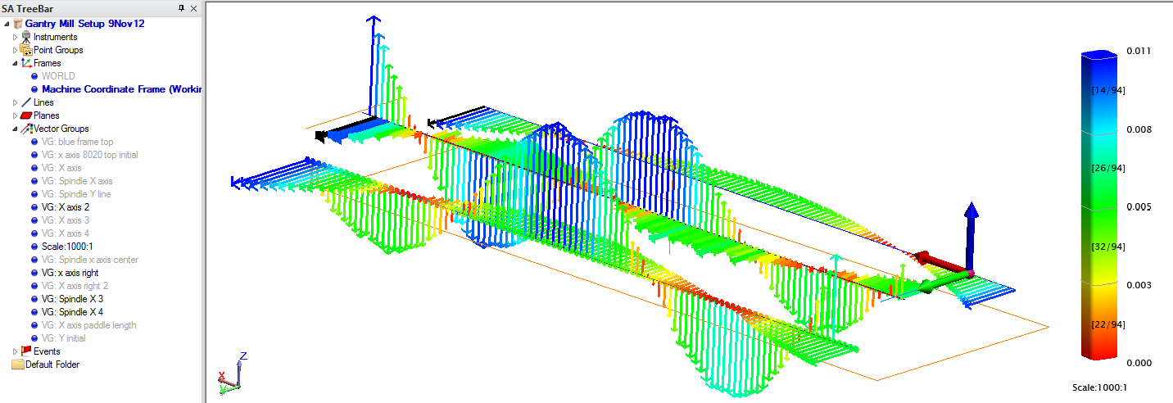Select Machine Coordinate Frame item

(121, 89)
